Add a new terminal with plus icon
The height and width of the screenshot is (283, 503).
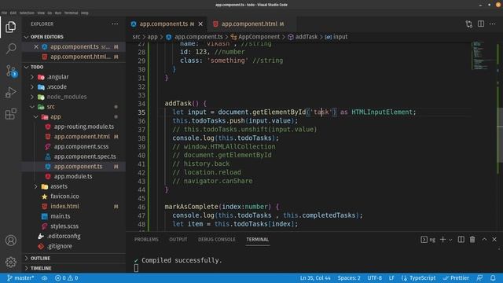(442, 239)
